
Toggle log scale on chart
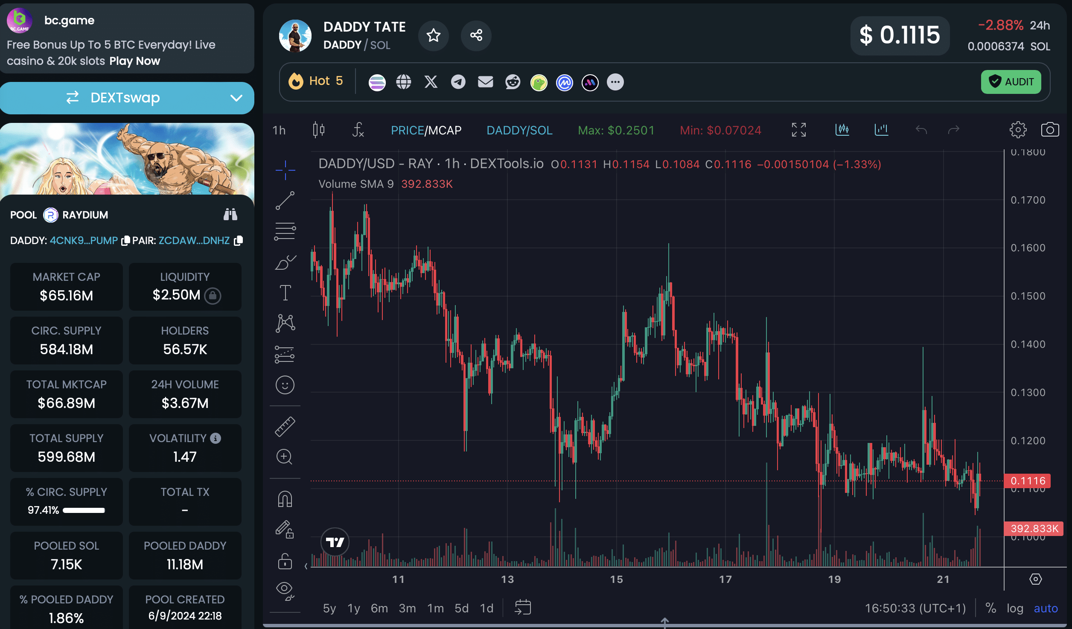[x=1015, y=608]
